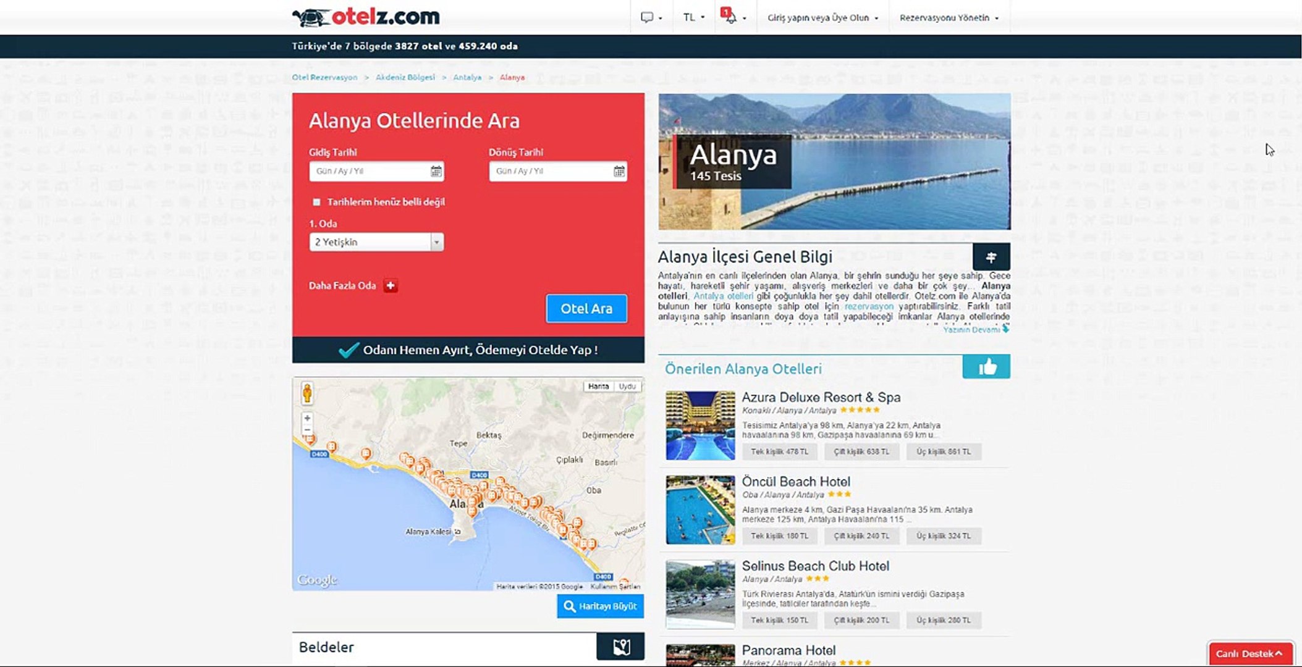
Task: Switch the map to Uydu view
Action: [x=627, y=386]
